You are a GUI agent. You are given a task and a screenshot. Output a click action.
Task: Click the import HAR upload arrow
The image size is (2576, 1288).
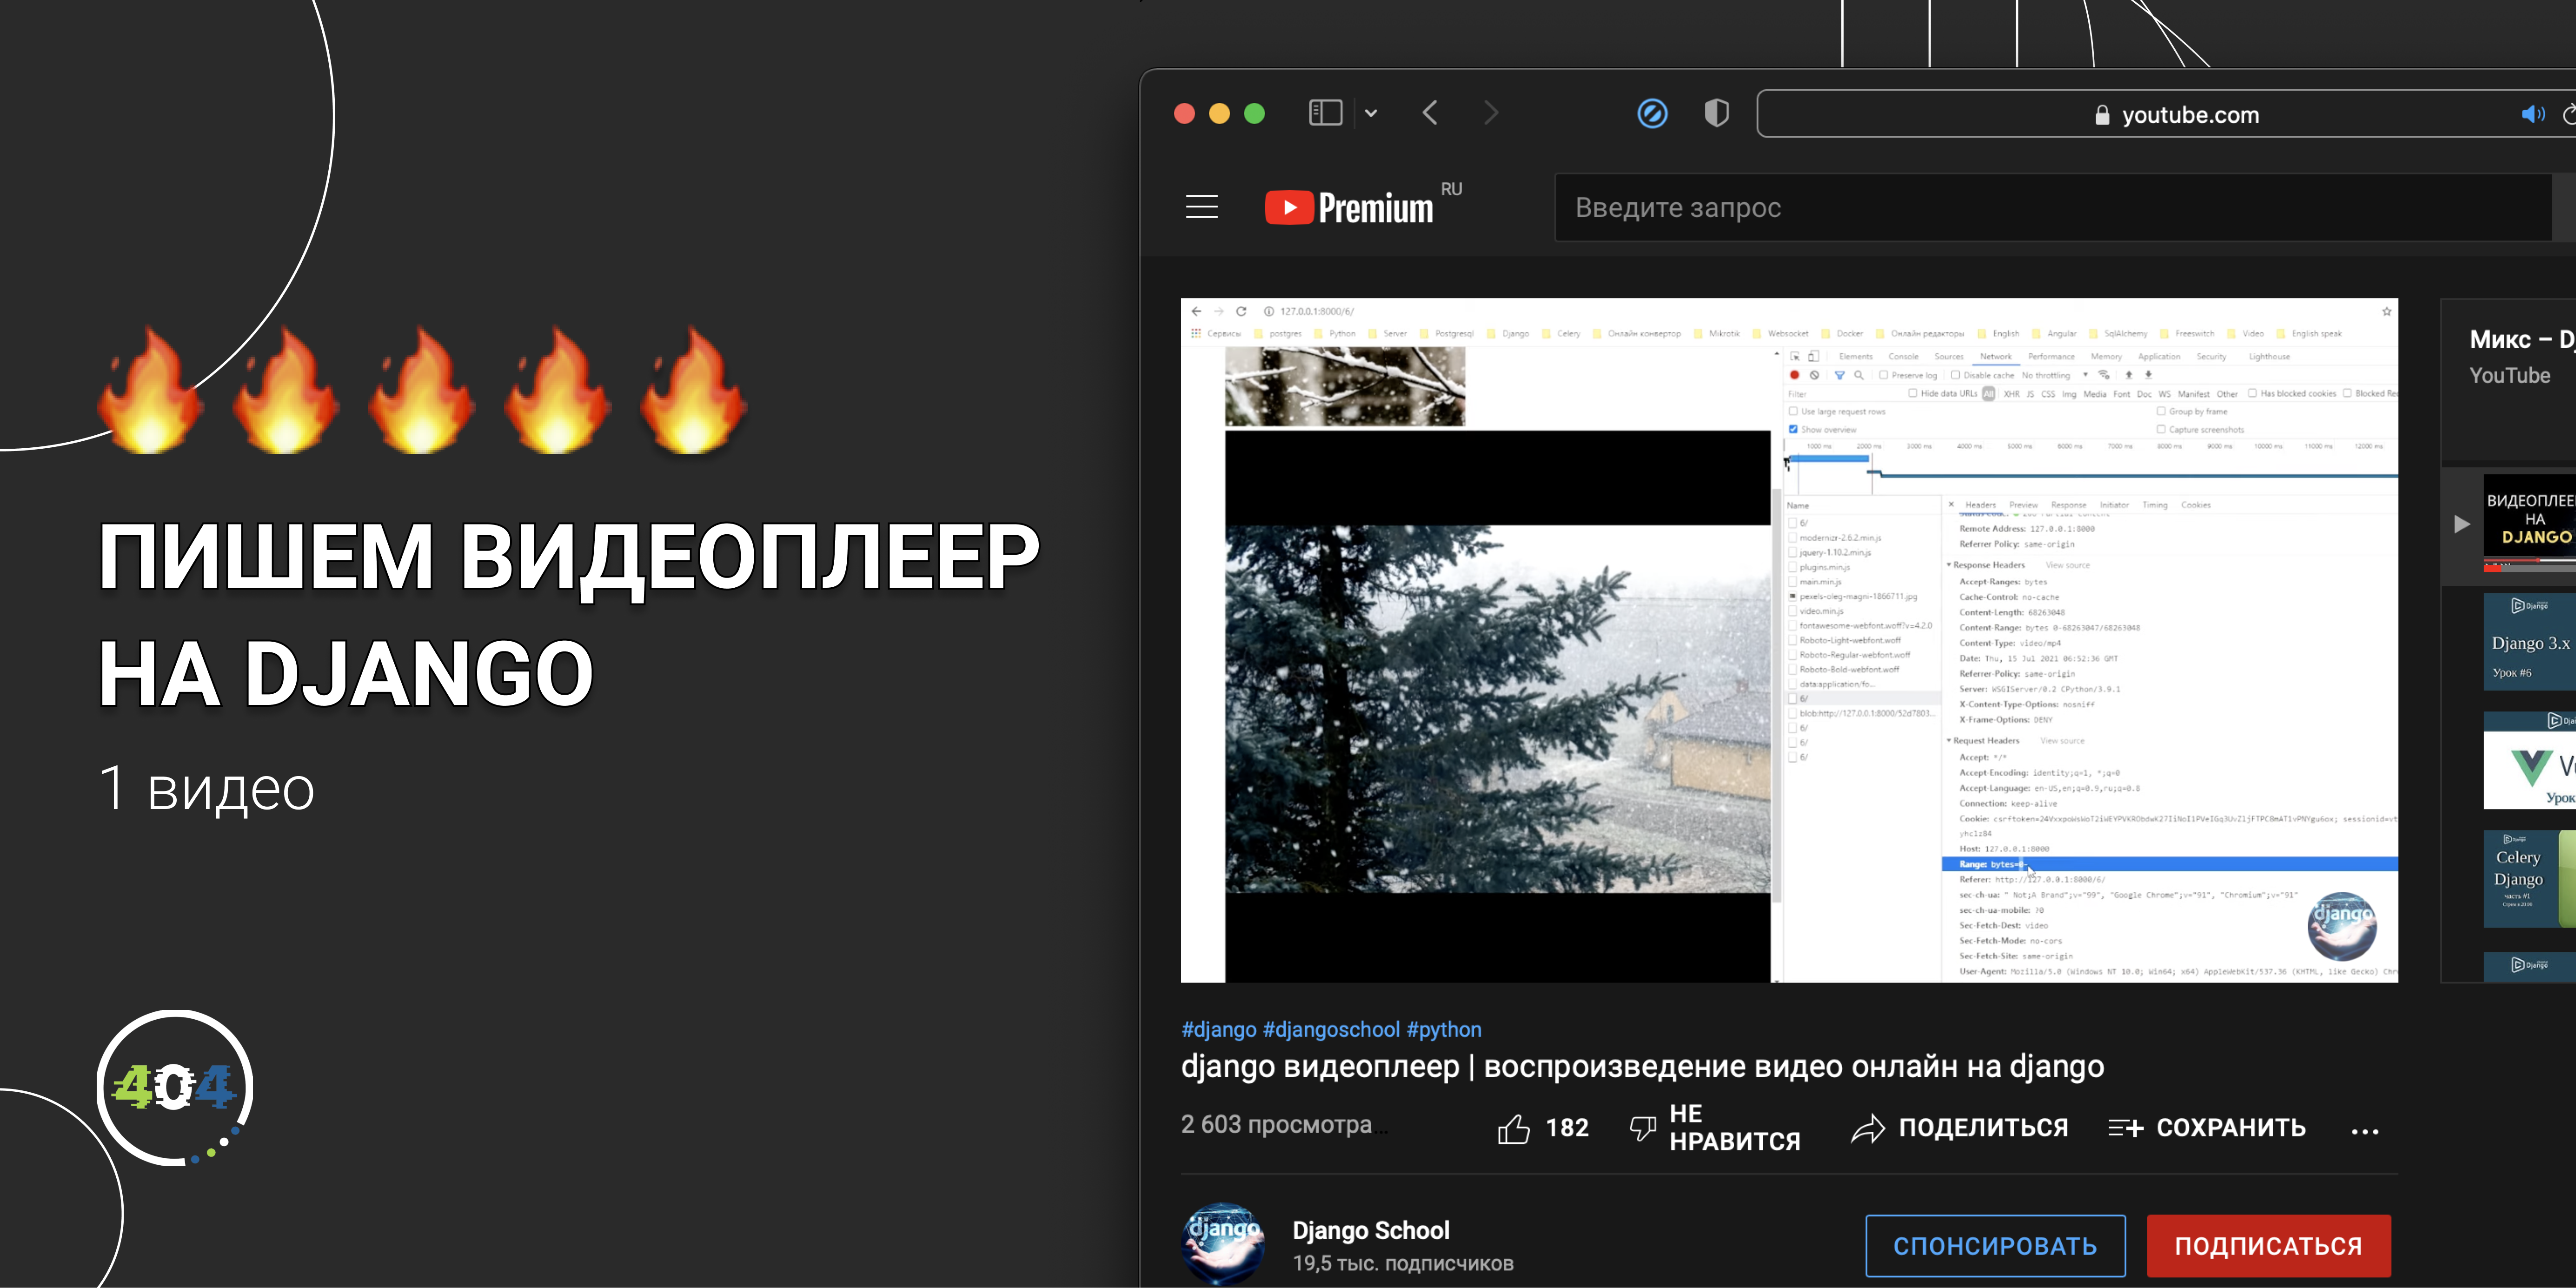coord(2129,375)
